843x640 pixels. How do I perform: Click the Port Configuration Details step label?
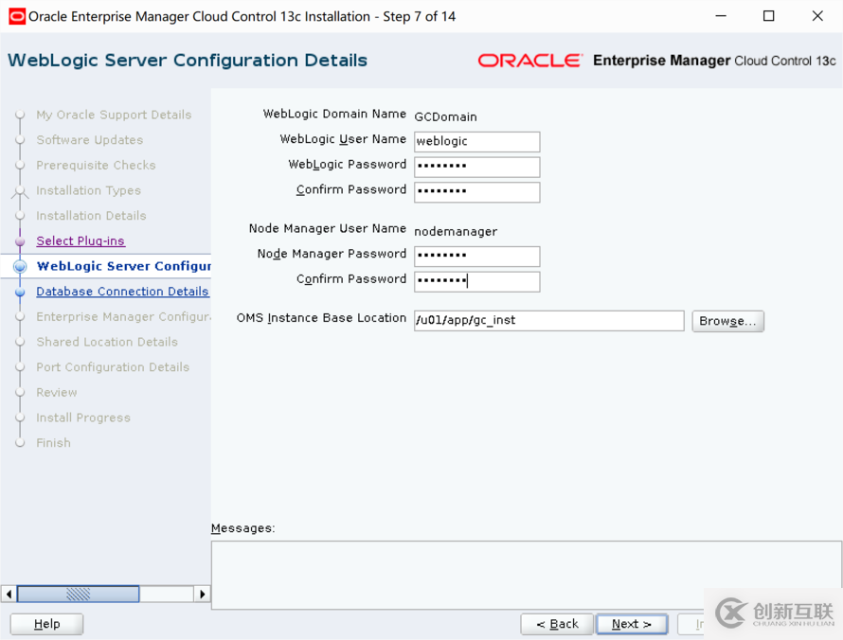pyautogui.click(x=113, y=367)
